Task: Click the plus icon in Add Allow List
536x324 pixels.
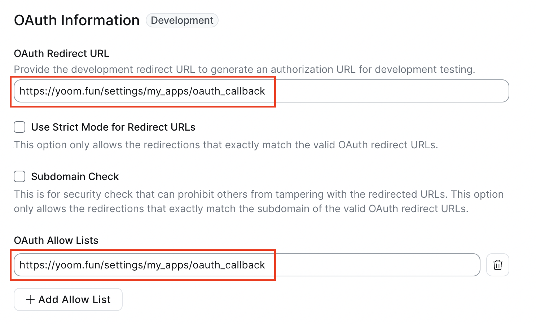Action: [x=30, y=299]
